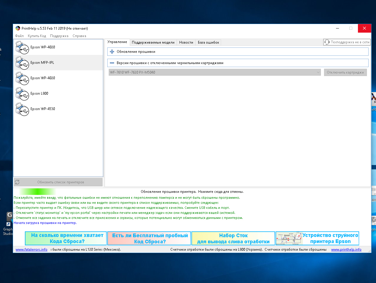This screenshot has width=376, height=283.
Task: Open the free trial reset code banner
Action: tap(149, 238)
